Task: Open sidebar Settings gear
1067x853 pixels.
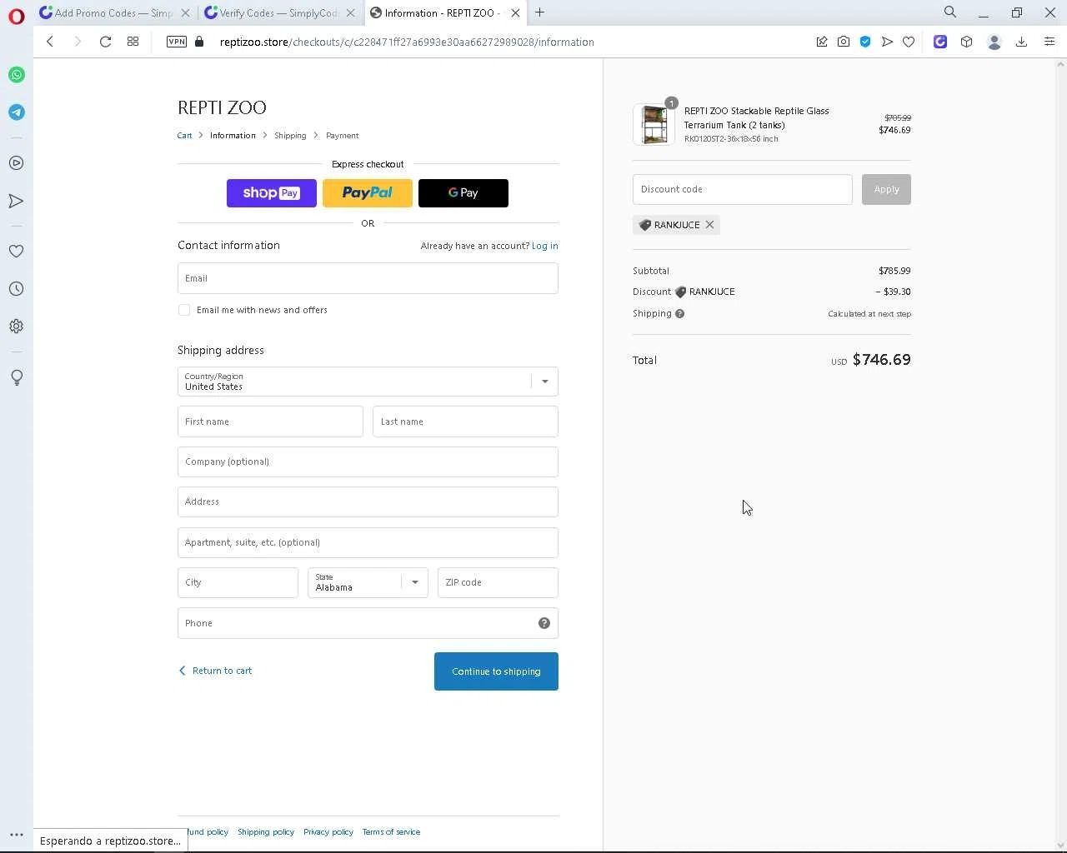Action: tap(17, 327)
